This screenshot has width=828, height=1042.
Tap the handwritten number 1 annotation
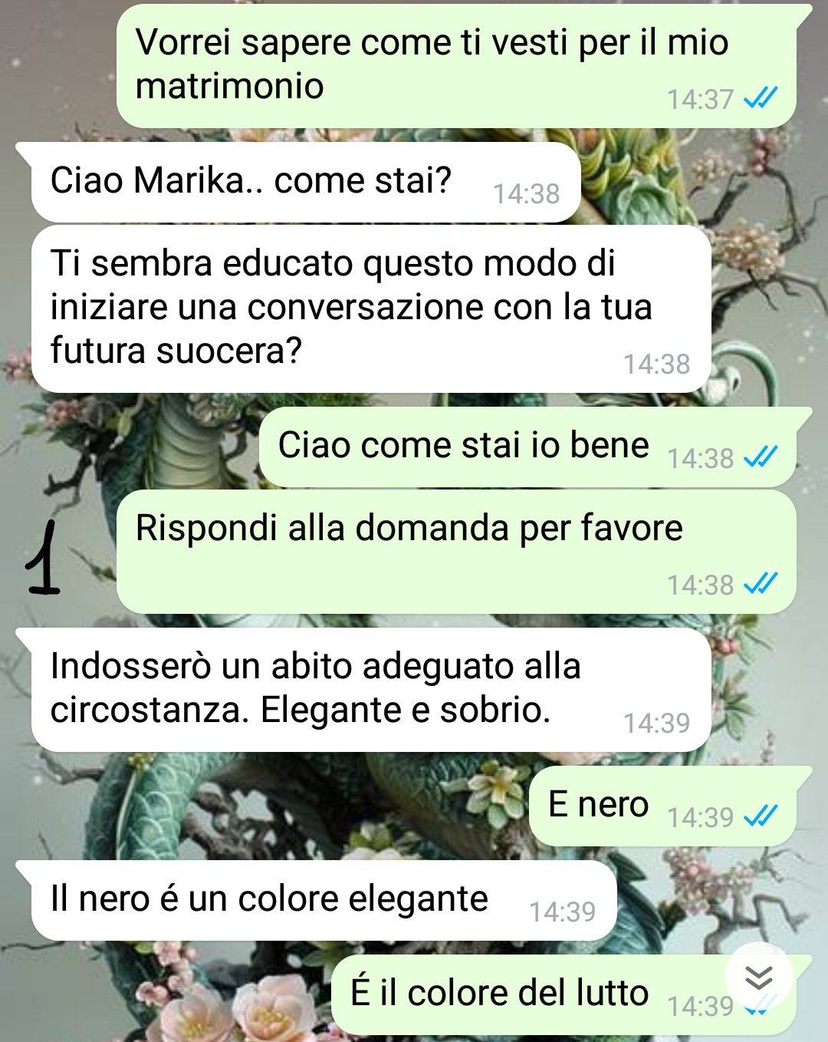[43, 558]
